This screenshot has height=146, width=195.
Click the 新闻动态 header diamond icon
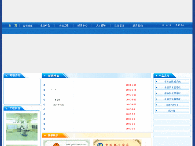click(x=45, y=76)
